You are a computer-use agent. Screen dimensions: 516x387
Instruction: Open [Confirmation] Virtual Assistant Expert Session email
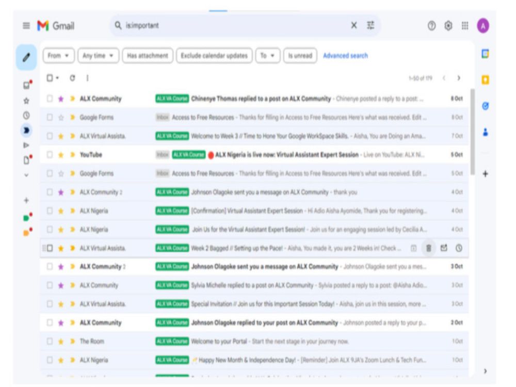pyautogui.click(x=254, y=211)
